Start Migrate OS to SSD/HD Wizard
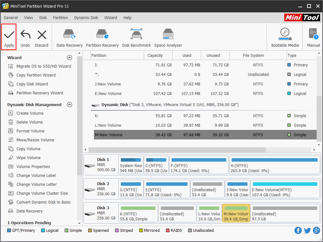 pyautogui.click(x=40, y=66)
